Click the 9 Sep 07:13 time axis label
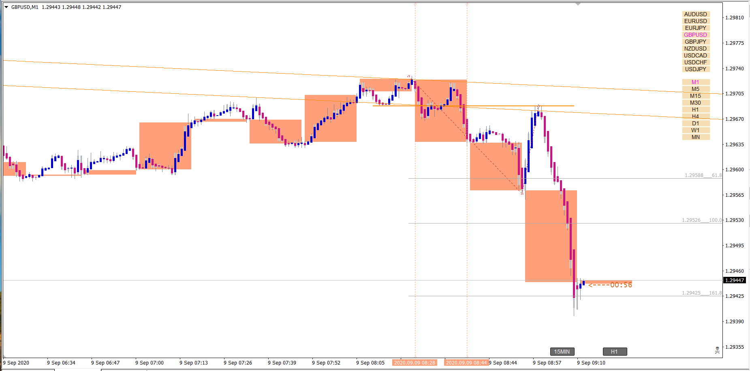 [194, 363]
